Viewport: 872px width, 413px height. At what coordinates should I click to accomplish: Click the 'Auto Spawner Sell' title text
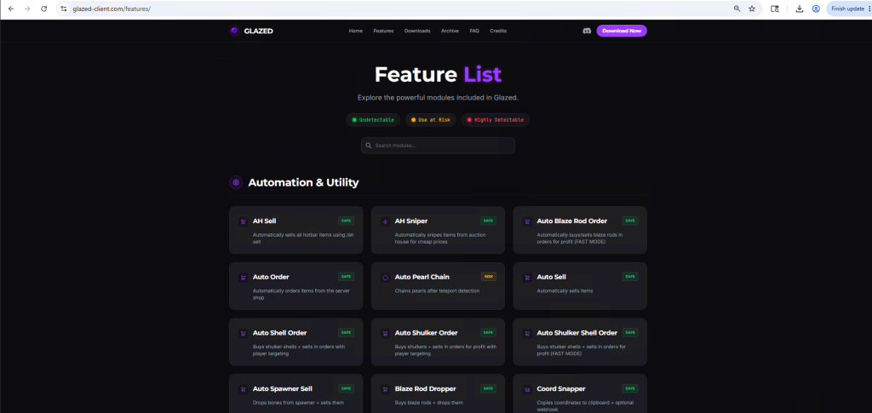pos(283,389)
